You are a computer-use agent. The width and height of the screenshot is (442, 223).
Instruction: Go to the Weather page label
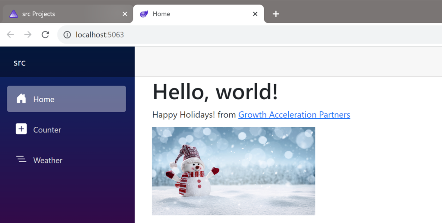pos(48,160)
